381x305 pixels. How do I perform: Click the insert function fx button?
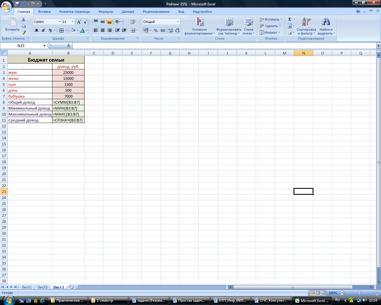(69, 46)
